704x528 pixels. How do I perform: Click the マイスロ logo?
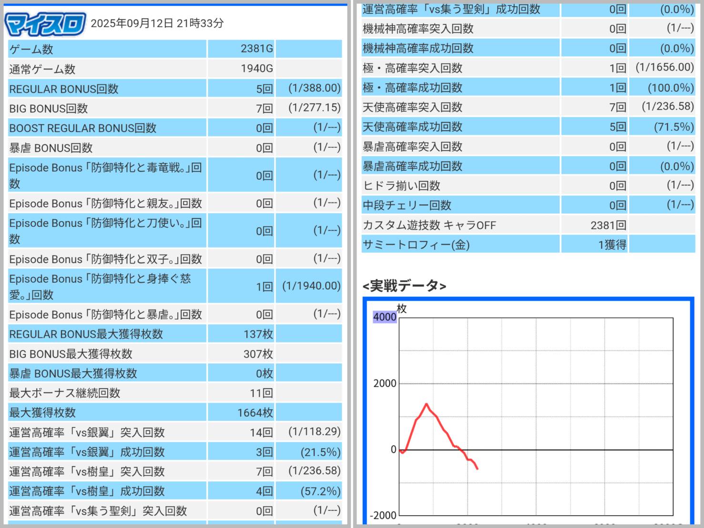pos(45,24)
